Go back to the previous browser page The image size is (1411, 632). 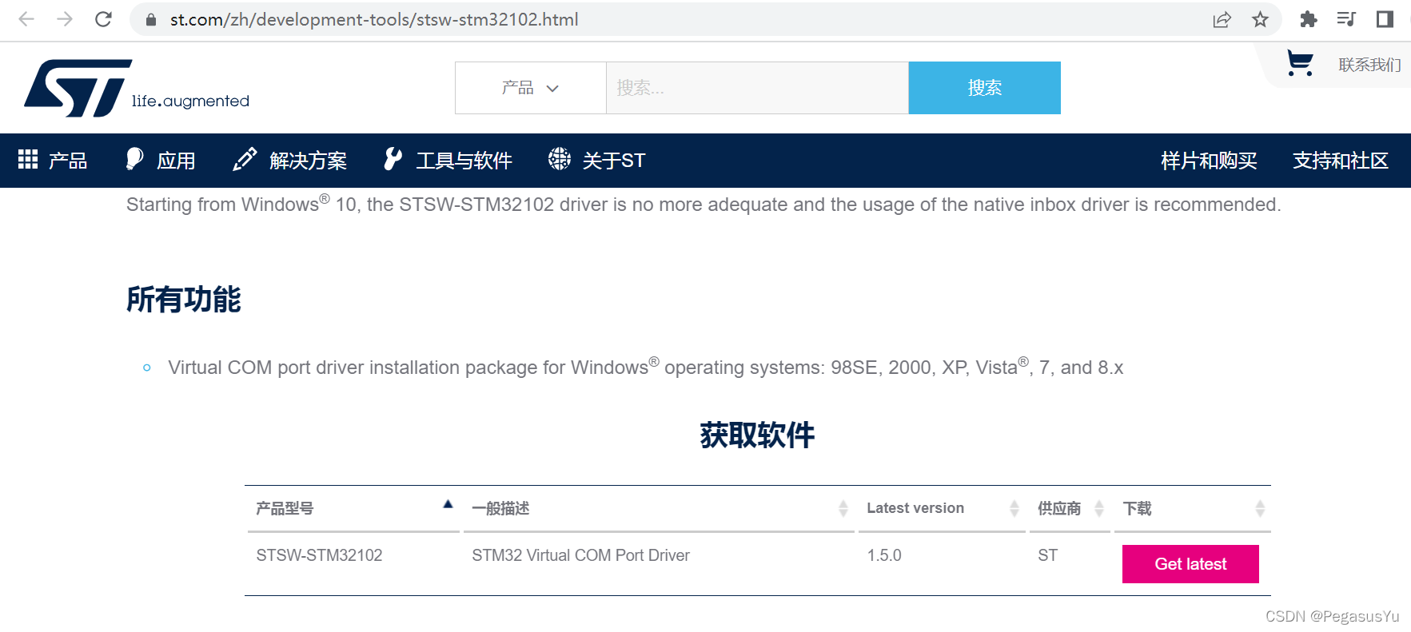pos(26,19)
